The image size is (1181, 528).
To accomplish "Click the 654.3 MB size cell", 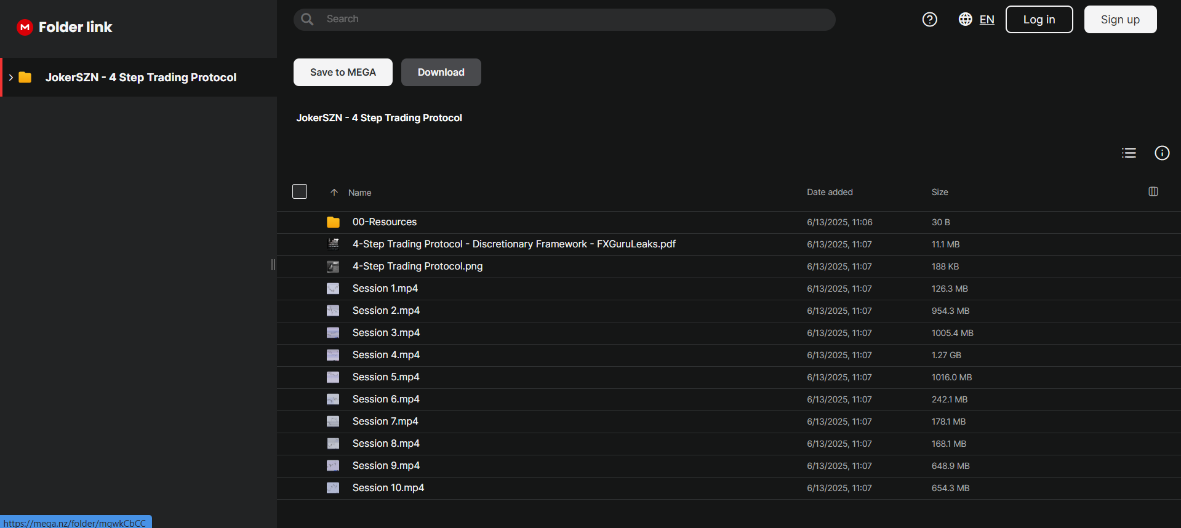I will point(950,488).
